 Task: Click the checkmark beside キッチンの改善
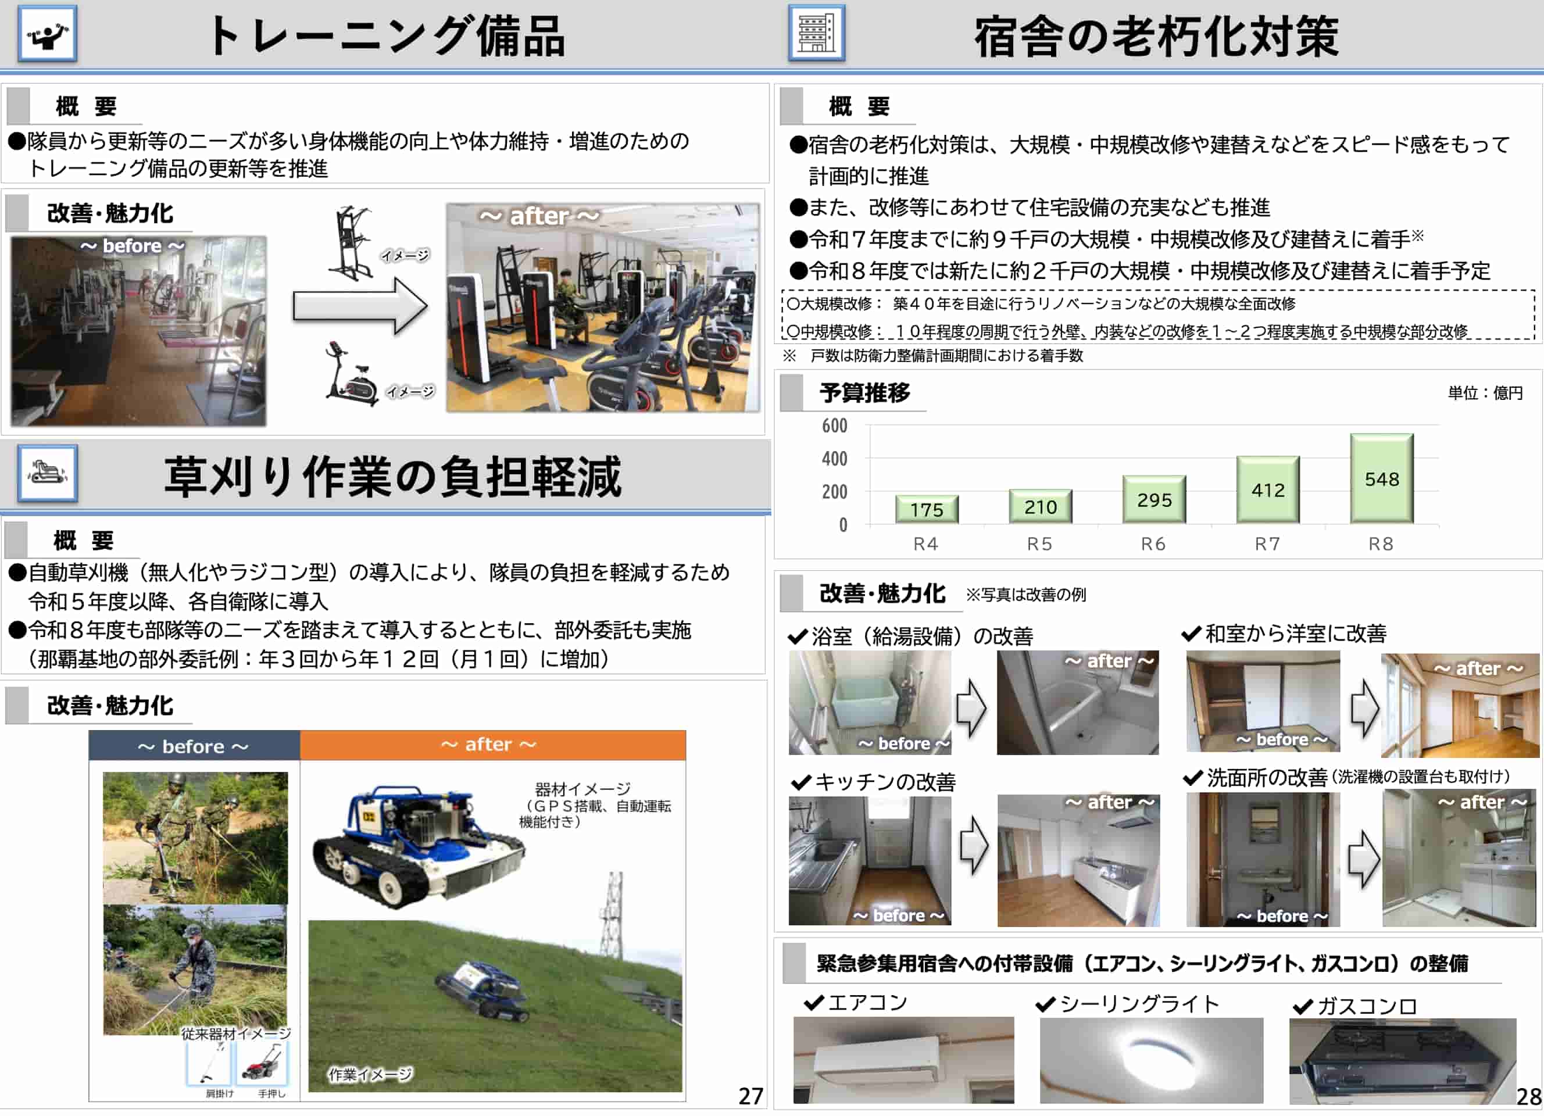pyautogui.click(x=800, y=782)
